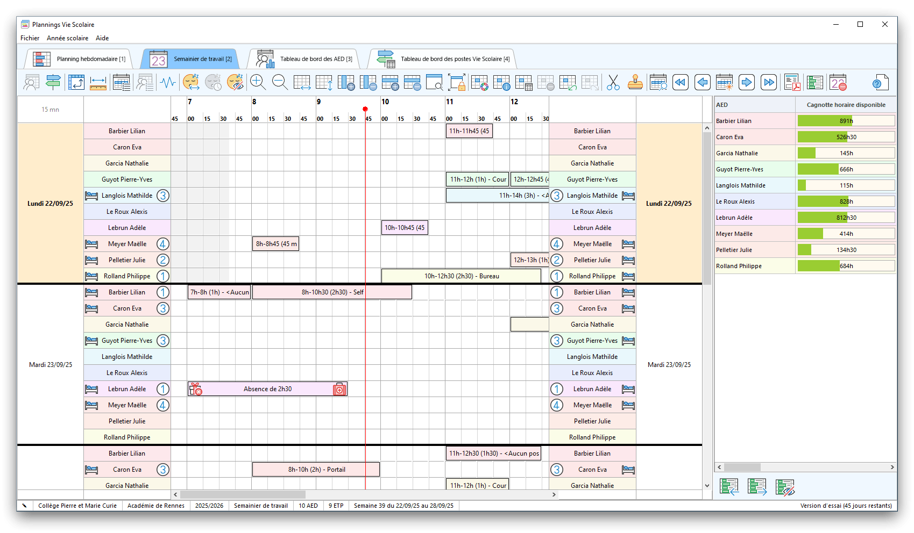Switch to Planning hebdomadaire tab
The width and height of the screenshot is (914, 533).
point(80,59)
